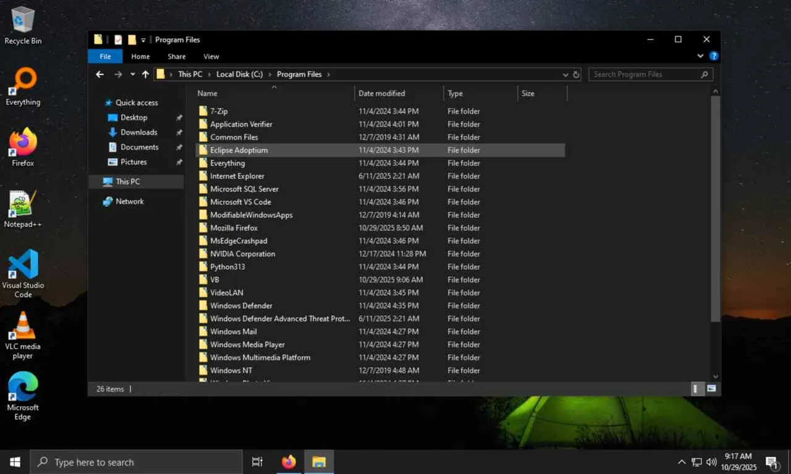Click the magnifier icon in the search box

704,74
